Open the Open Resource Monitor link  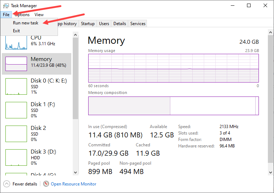coord(73,184)
